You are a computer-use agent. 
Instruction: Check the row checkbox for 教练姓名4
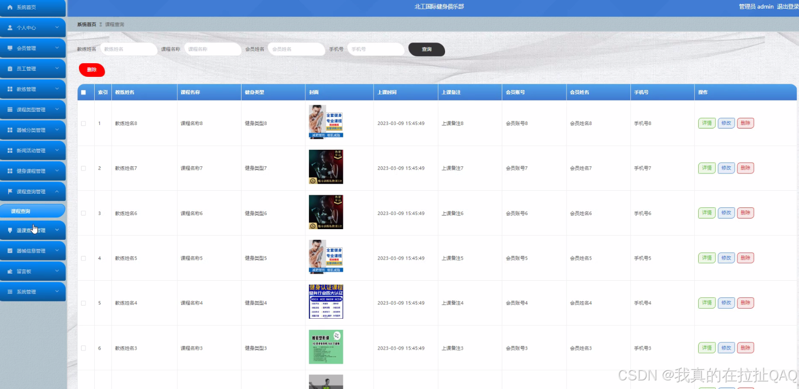click(84, 303)
